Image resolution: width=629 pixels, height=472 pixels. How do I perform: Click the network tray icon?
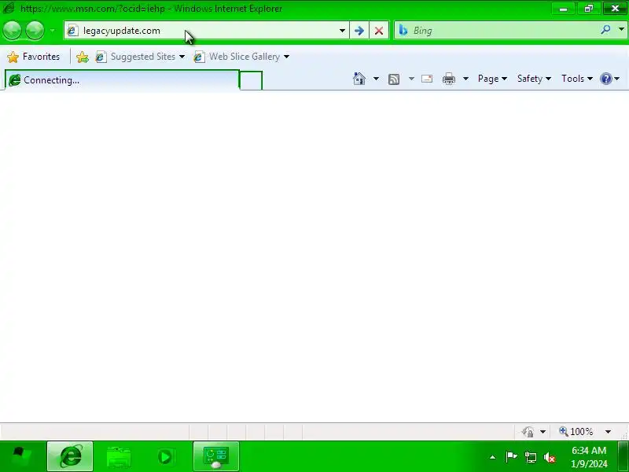[x=530, y=457]
